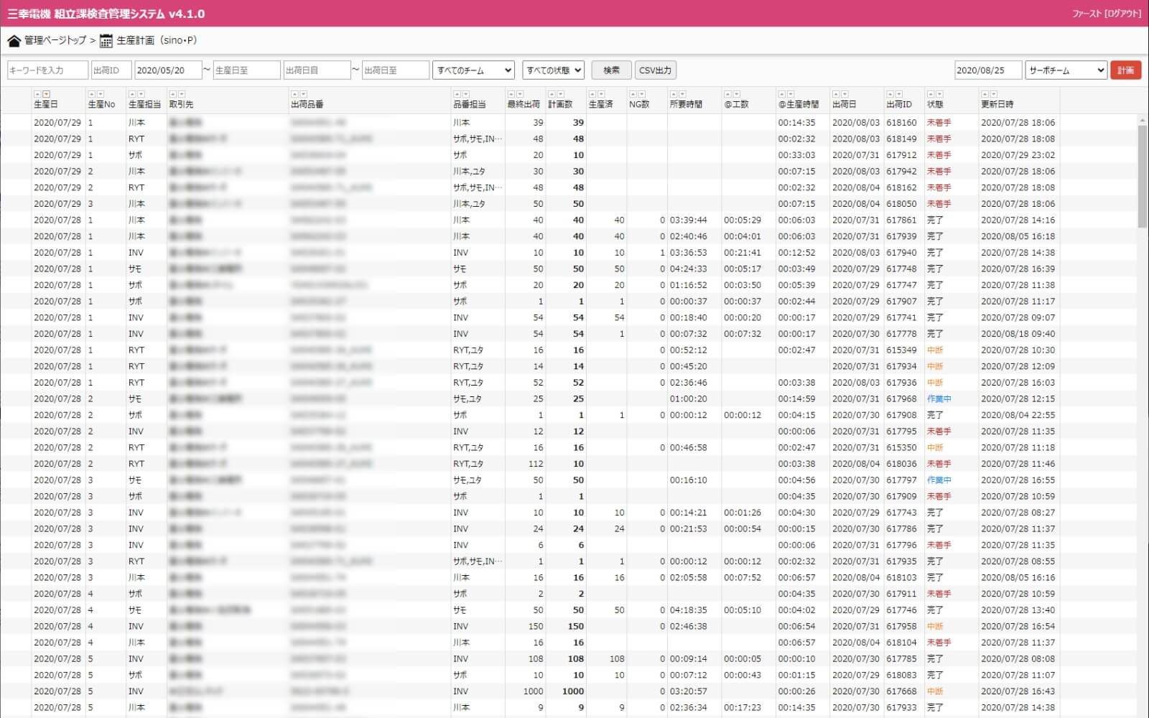The image size is (1149, 718).
Task: Click the 状態 column header label
Action: (x=935, y=104)
